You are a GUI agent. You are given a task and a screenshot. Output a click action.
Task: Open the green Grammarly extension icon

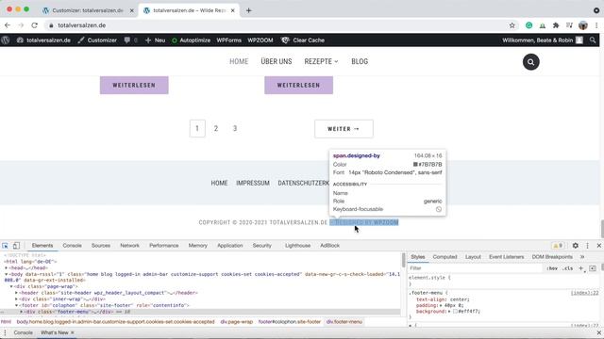coord(528,25)
